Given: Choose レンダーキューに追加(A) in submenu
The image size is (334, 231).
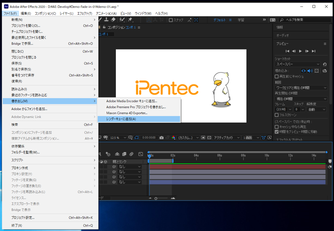Looking at the screenshot, I should pyautogui.click(x=139, y=119).
